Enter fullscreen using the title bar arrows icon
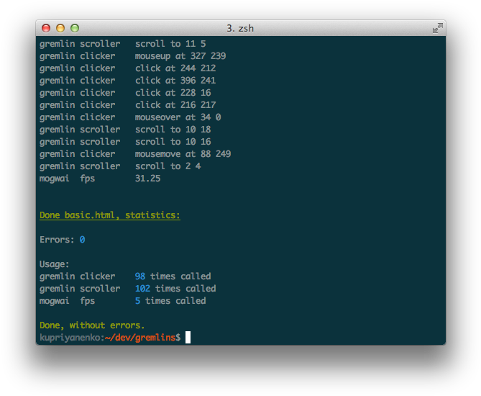This screenshot has width=481, height=396. [x=437, y=28]
